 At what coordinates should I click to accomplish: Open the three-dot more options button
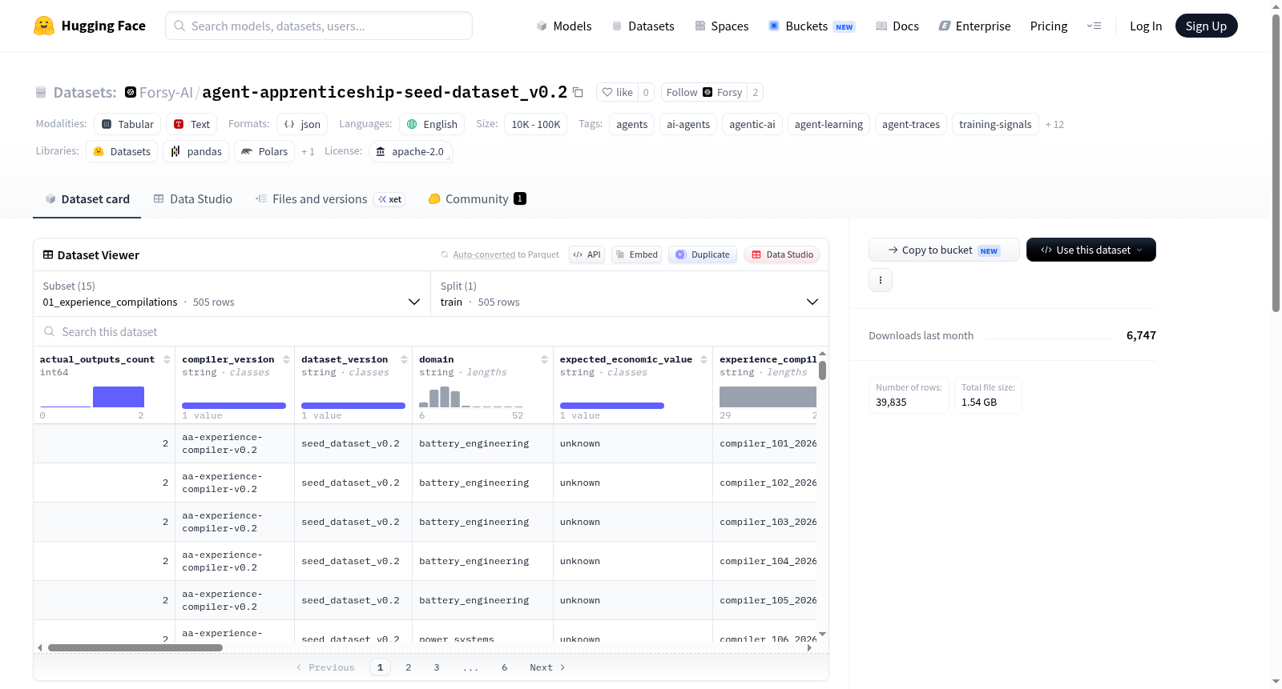[x=881, y=280]
